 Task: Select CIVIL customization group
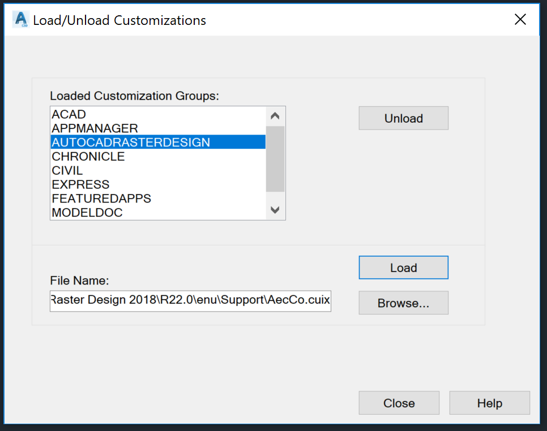[158, 170]
